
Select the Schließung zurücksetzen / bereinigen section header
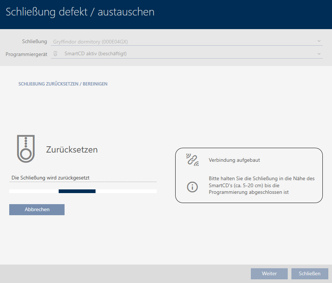(63, 84)
